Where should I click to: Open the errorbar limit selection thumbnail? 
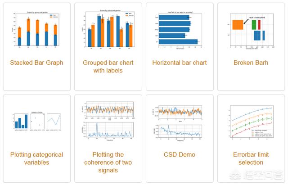(x=251, y=122)
